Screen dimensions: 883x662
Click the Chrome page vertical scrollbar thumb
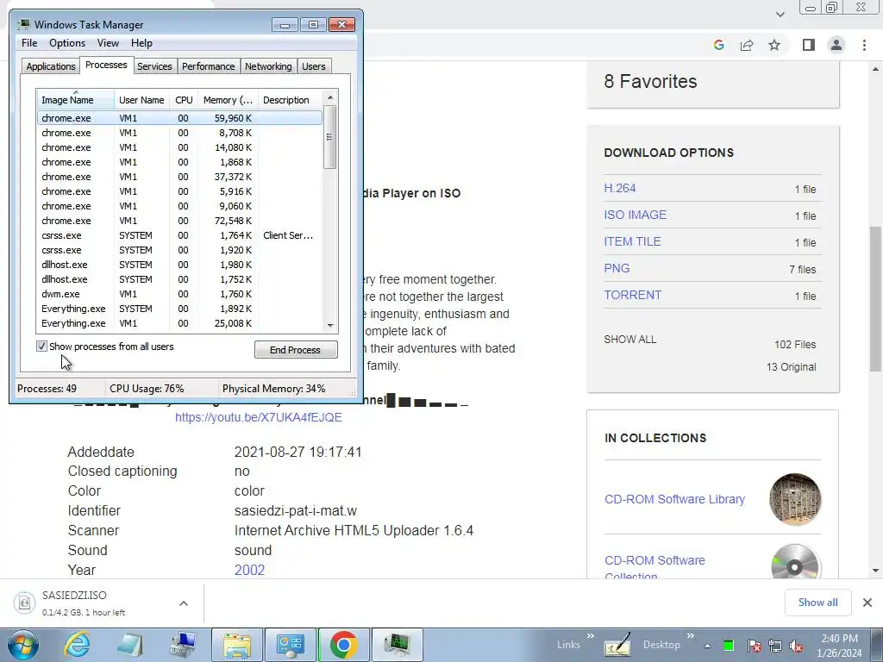[x=875, y=298]
